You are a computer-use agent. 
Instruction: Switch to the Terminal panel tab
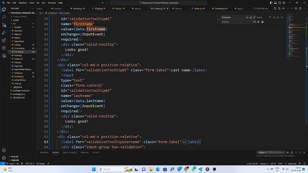click(x=85, y=153)
